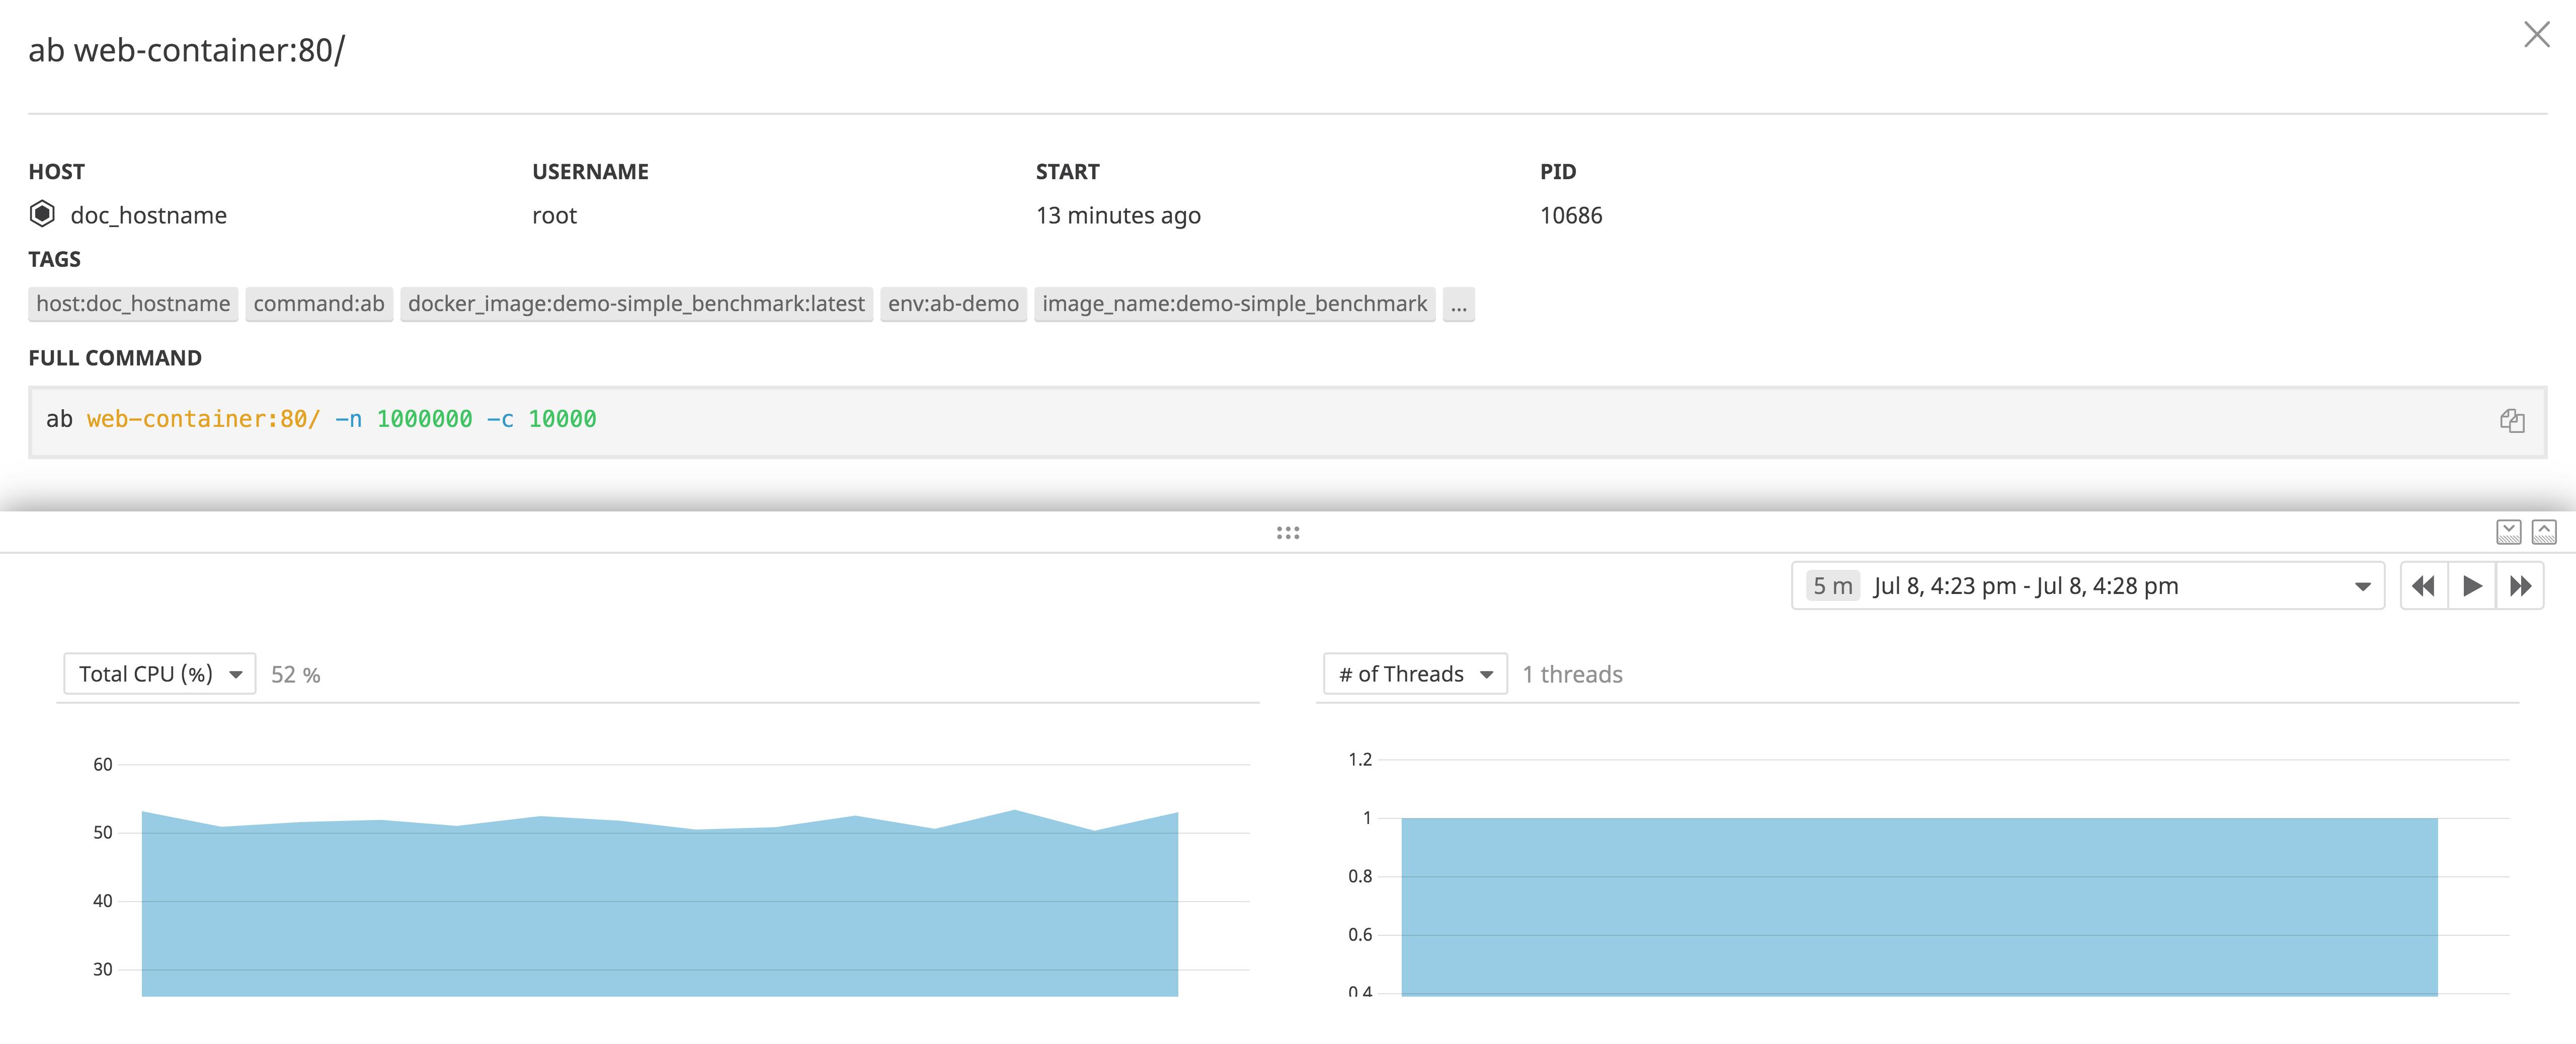Click the host hexagon icon
The height and width of the screenshot is (1044, 2576).
[x=42, y=214]
